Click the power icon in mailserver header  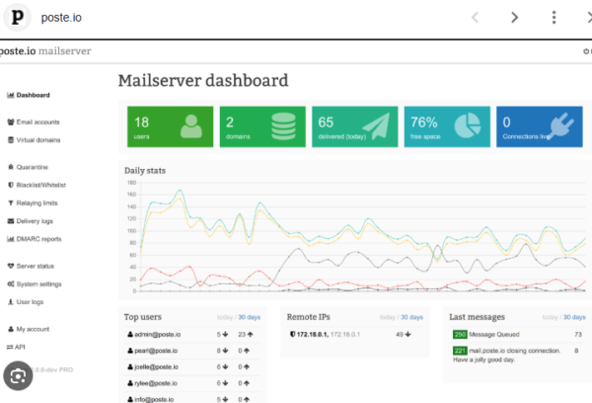586,51
